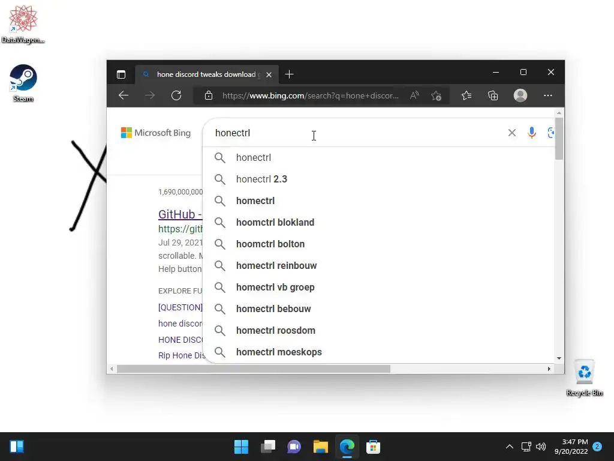
Task: Click the forward navigation arrow
Action: click(x=149, y=95)
